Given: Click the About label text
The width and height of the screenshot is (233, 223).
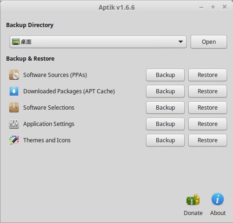Looking at the screenshot, I should pyautogui.click(x=218, y=213).
